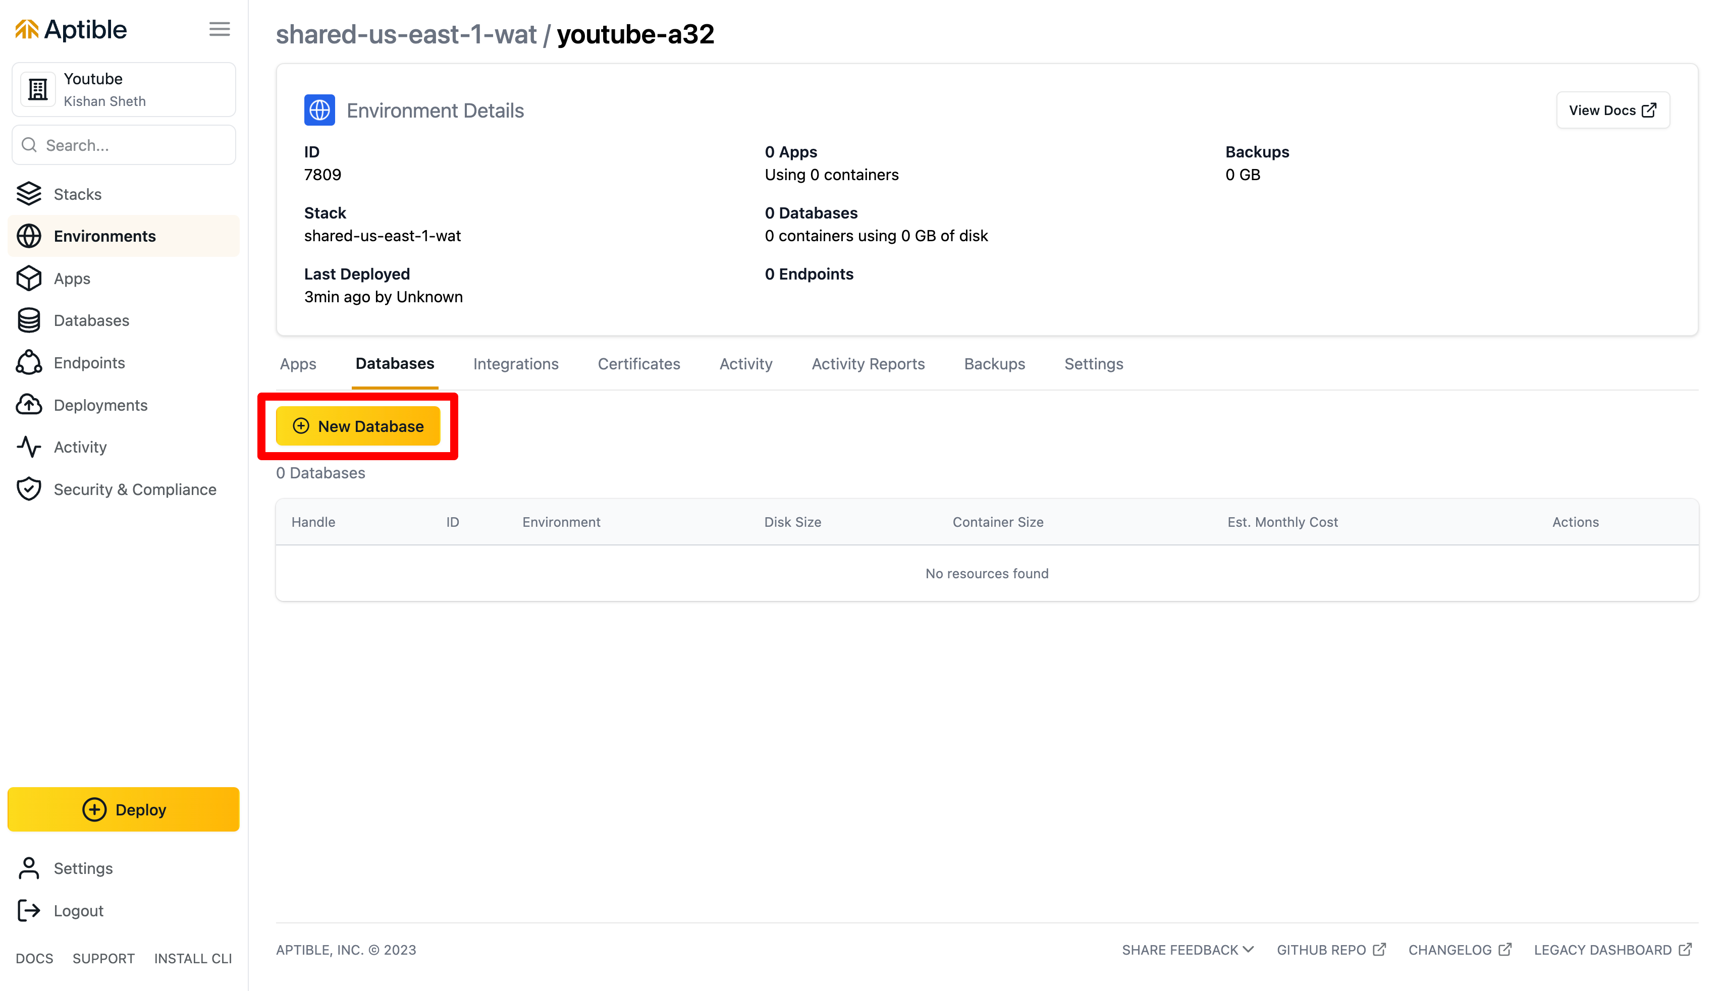This screenshot has width=1726, height=991.
Task: Switch to the Integrations tab
Action: [515, 364]
